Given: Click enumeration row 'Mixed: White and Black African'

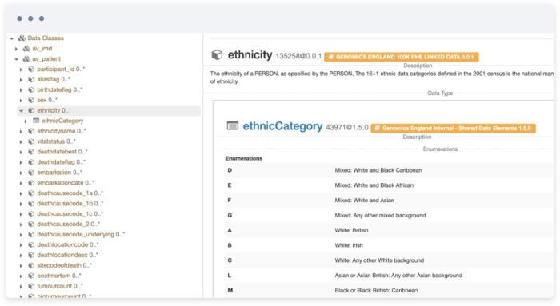Looking at the screenshot, I should (390, 185).
